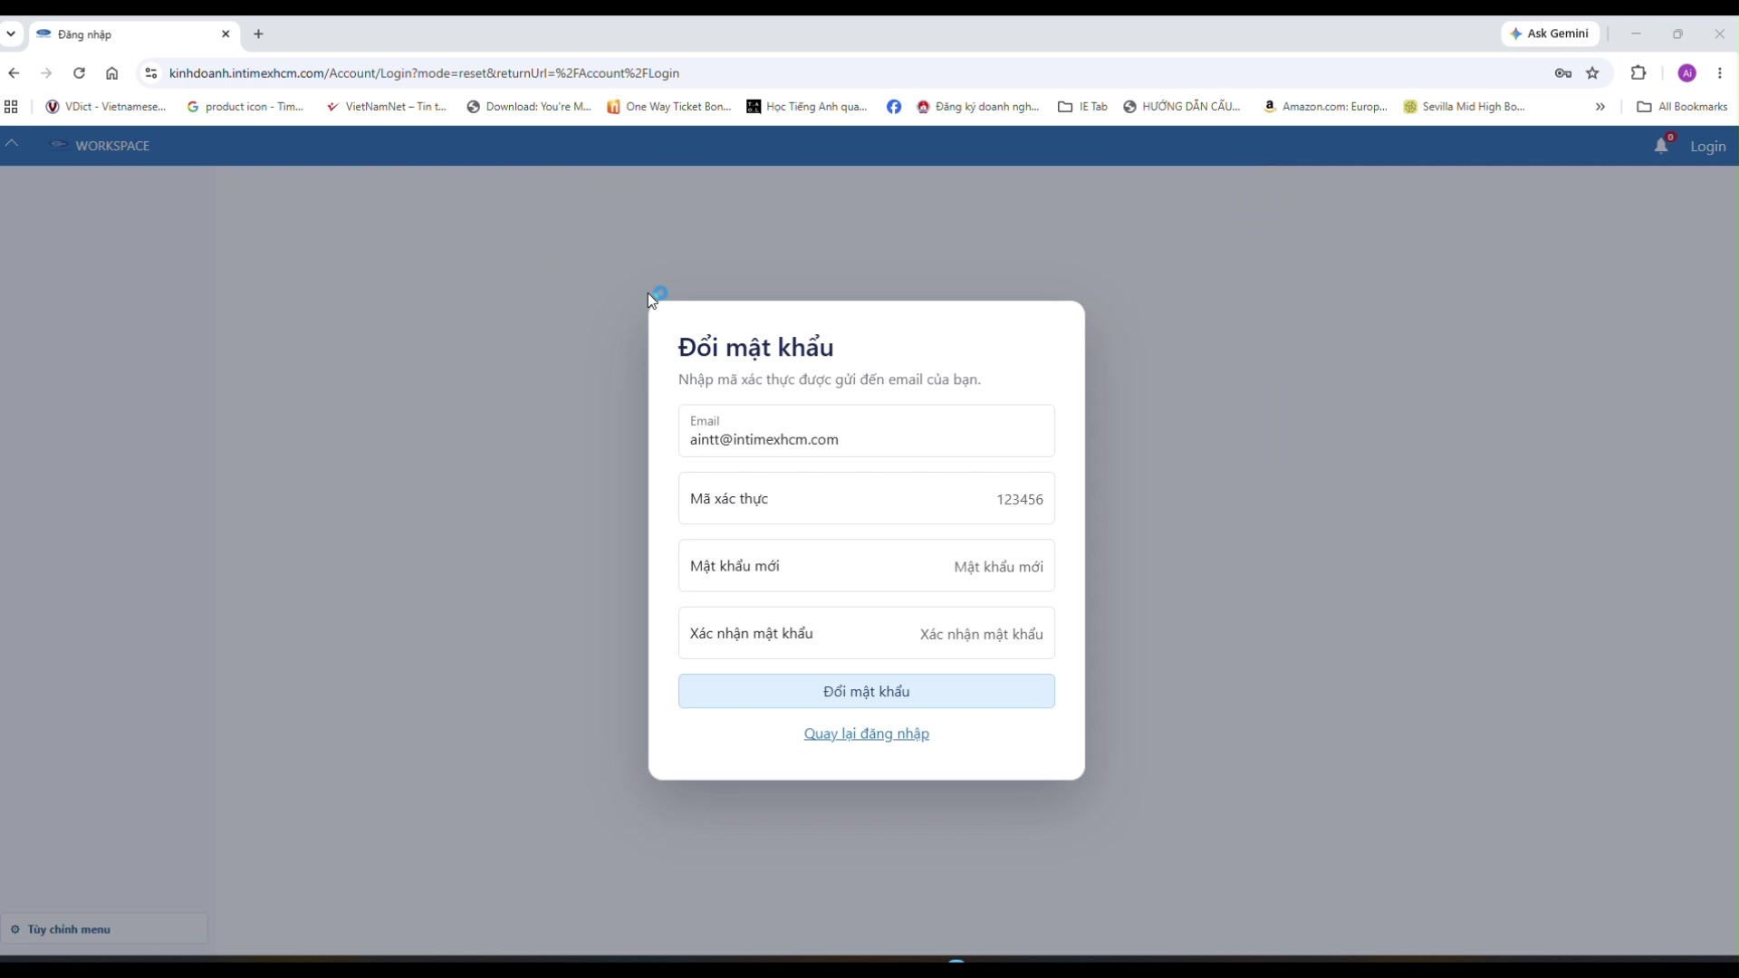Viewport: 1739px width, 978px height.
Task: Open the Amazon.com: Europ... bookmark
Action: tap(1326, 107)
